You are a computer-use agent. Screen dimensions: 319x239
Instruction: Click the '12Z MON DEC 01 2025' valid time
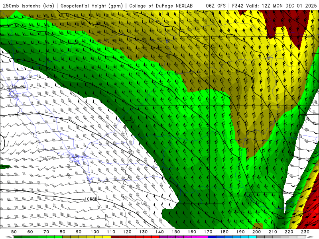289,6
